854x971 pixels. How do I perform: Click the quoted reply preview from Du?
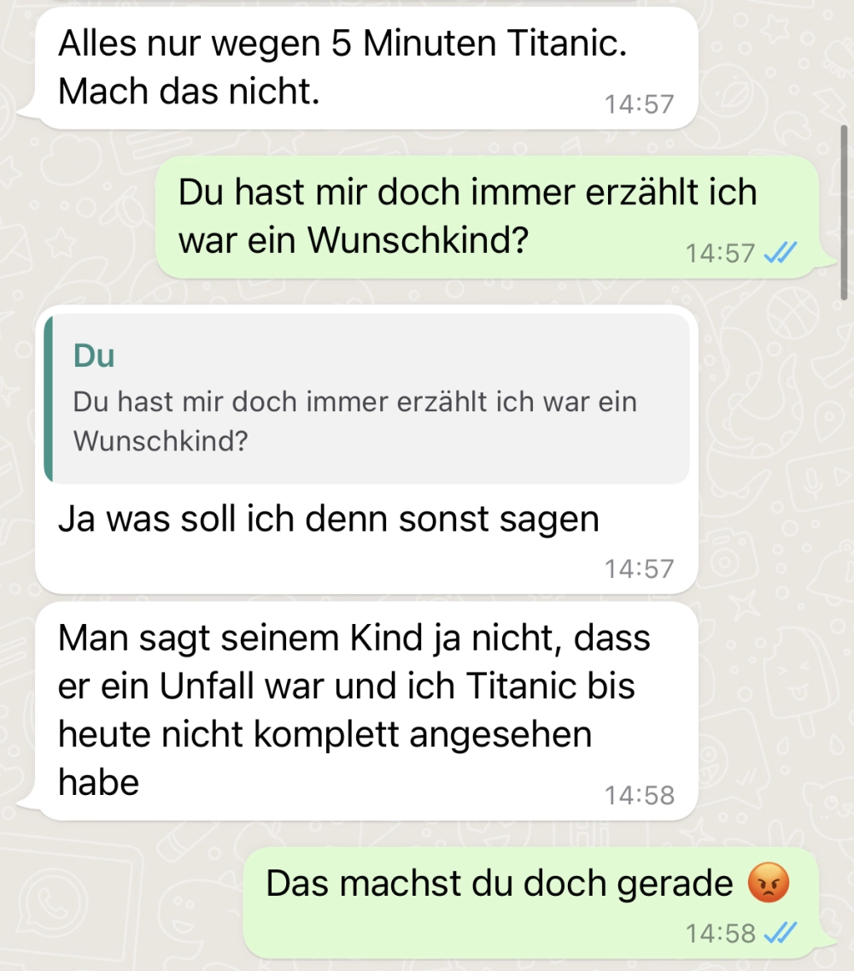click(x=367, y=398)
